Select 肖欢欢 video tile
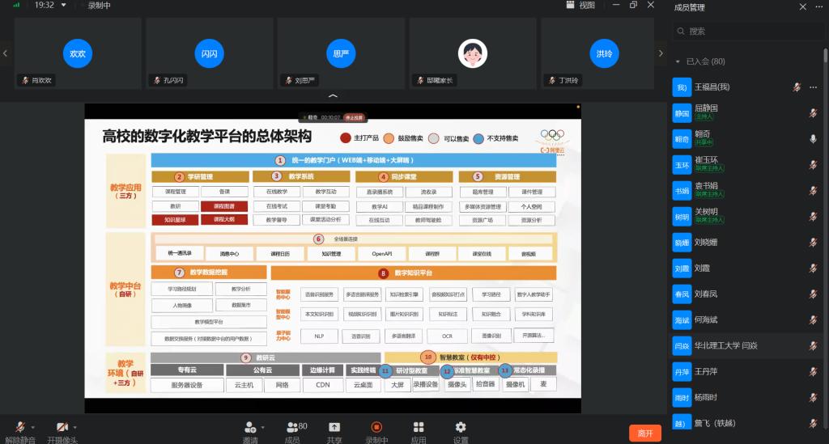The height and width of the screenshot is (444, 829). [x=78, y=53]
